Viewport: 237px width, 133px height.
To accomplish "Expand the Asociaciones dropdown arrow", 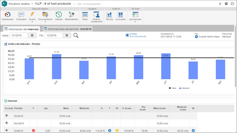I will click(135, 22).
